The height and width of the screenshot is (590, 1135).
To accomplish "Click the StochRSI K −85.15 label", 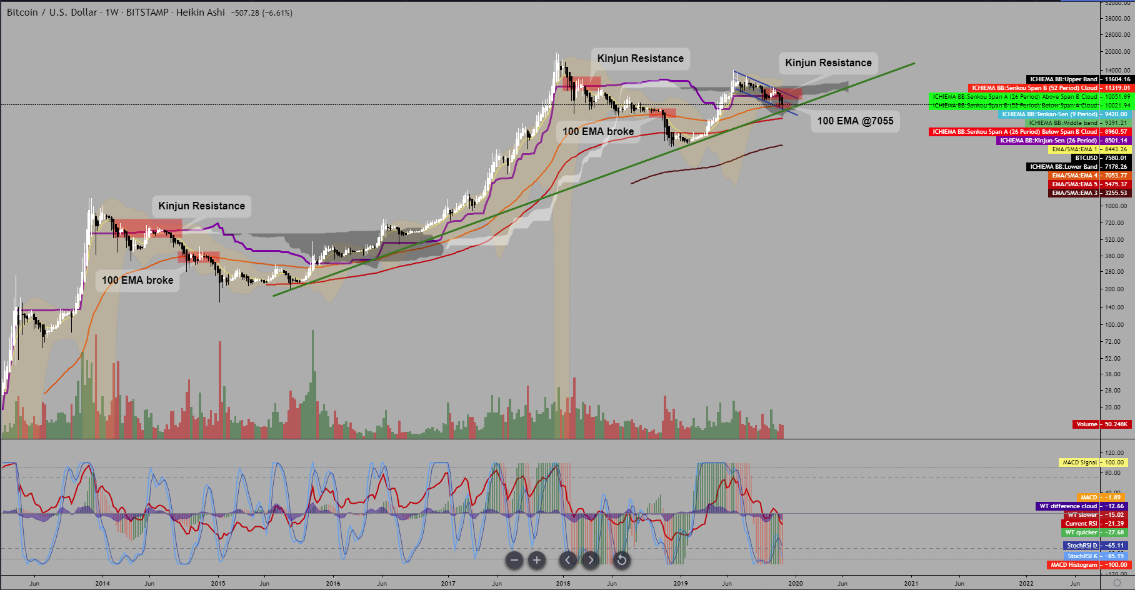I will click(1095, 556).
